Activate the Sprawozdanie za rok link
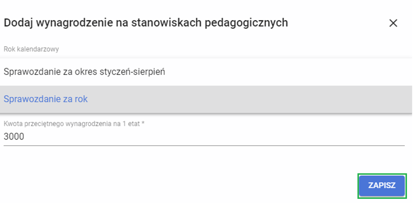The image size is (413, 204). tap(45, 99)
